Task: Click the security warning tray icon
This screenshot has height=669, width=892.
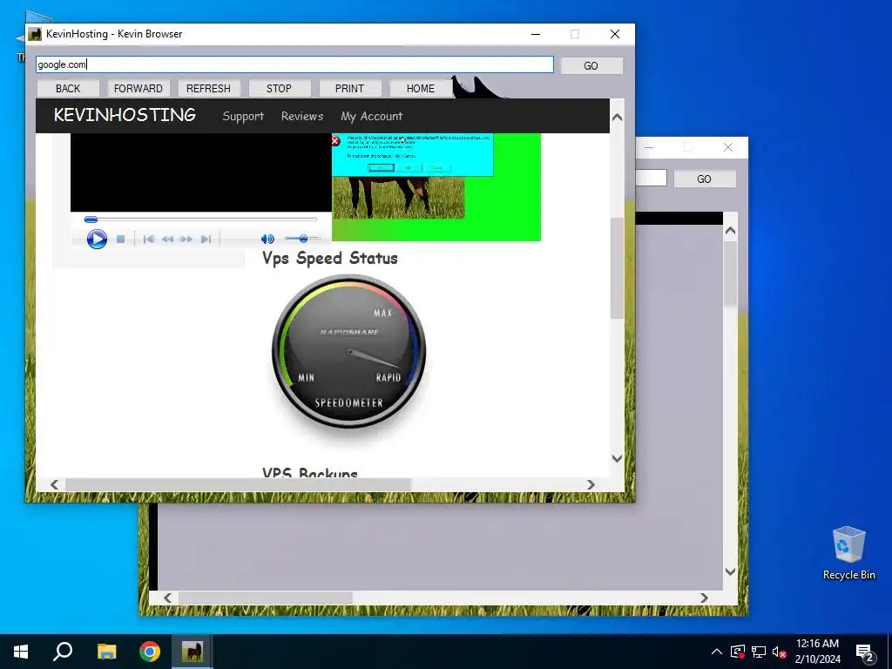Action: [738, 652]
